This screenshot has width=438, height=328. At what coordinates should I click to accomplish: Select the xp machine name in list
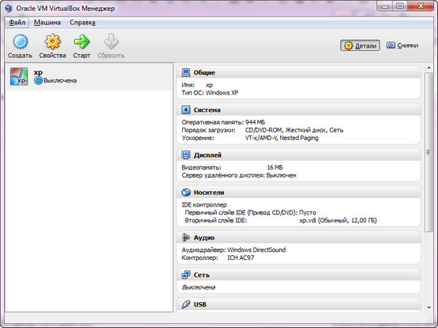[38, 73]
